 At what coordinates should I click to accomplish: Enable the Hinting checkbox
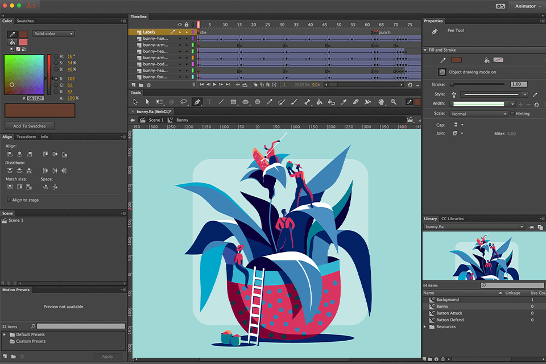point(512,114)
